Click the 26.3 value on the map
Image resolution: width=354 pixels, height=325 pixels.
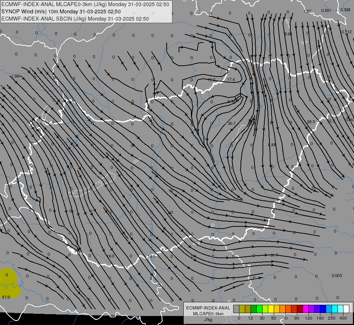(x=311, y=122)
